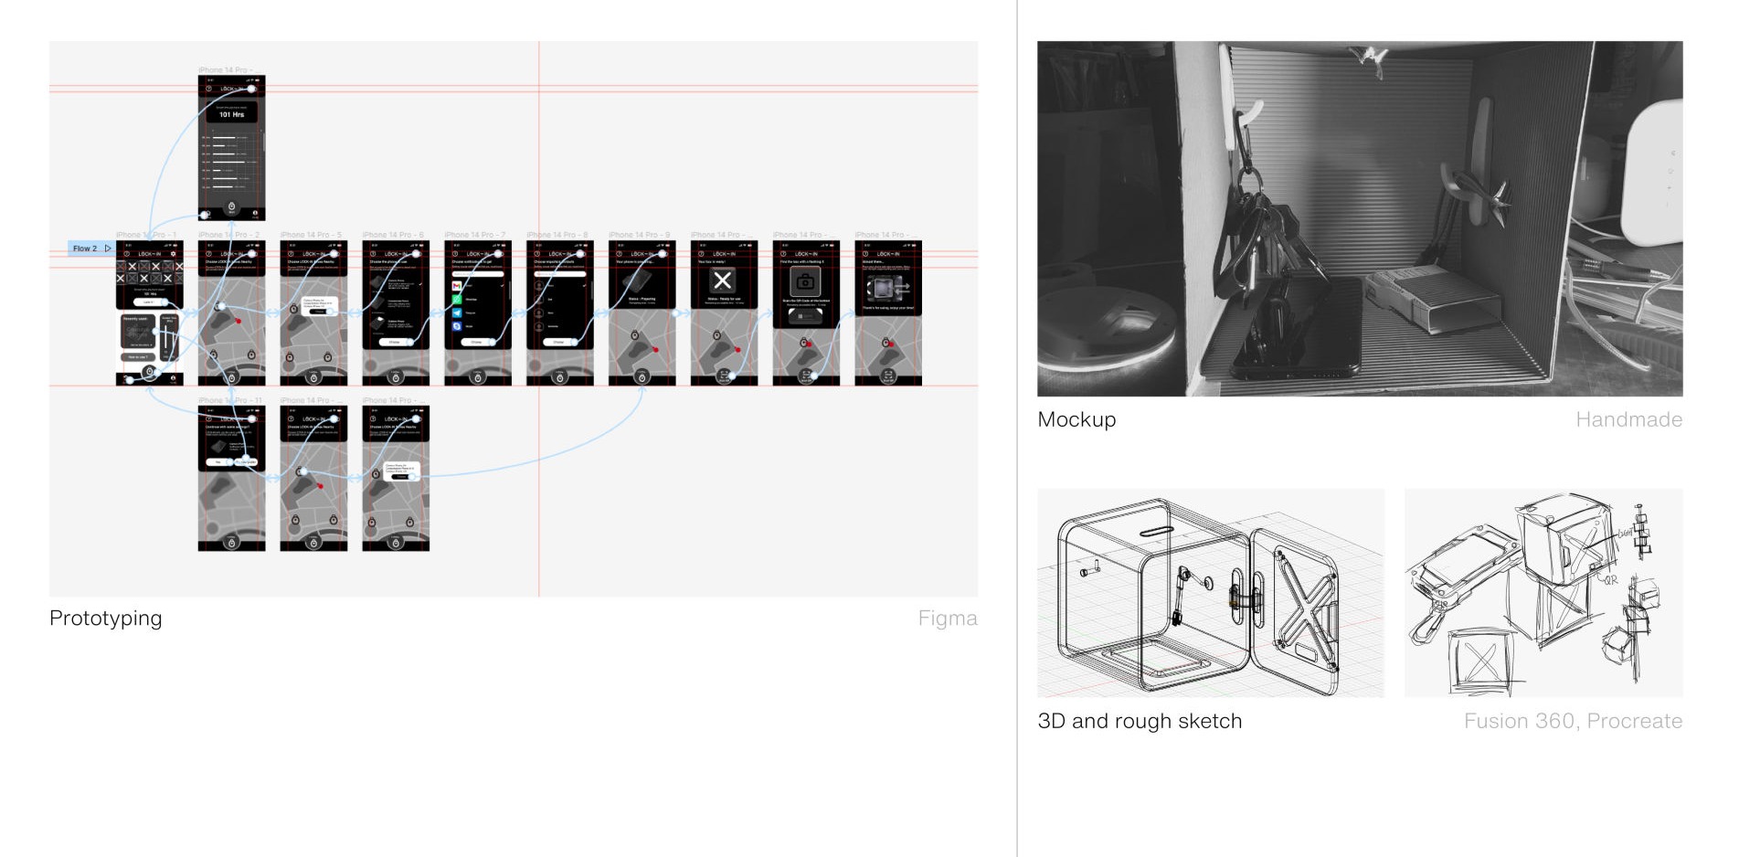Click the Lock it pill button on the home frame
The height and width of the screenshot is (857, 1739).
coord(148,302)
